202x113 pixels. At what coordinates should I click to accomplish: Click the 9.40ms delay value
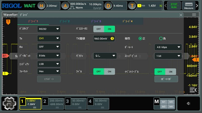click(118, 6)
